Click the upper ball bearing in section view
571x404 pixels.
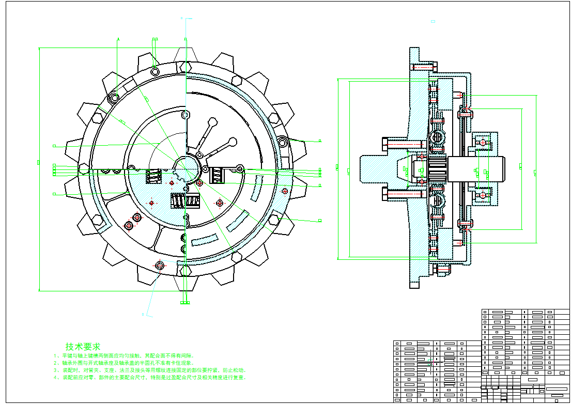[483, 142]
